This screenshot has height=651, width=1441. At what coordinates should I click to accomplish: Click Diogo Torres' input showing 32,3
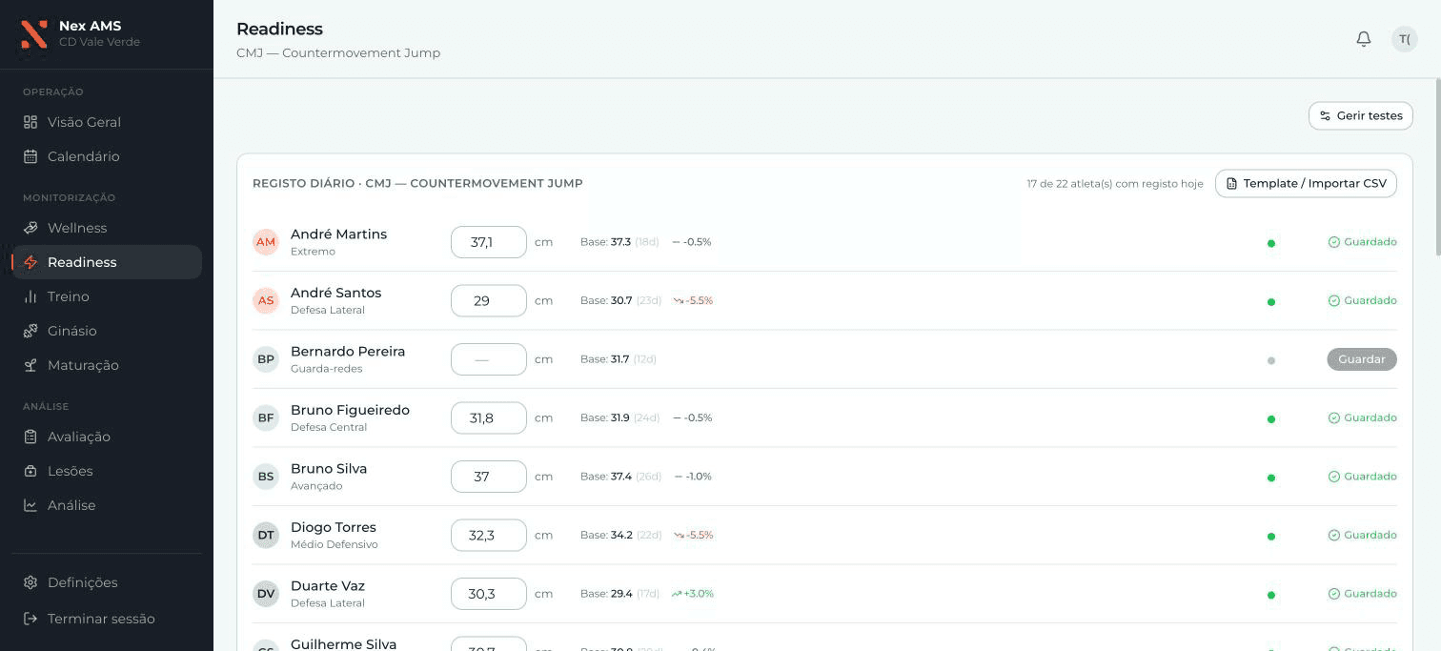[x=489, y=535]
